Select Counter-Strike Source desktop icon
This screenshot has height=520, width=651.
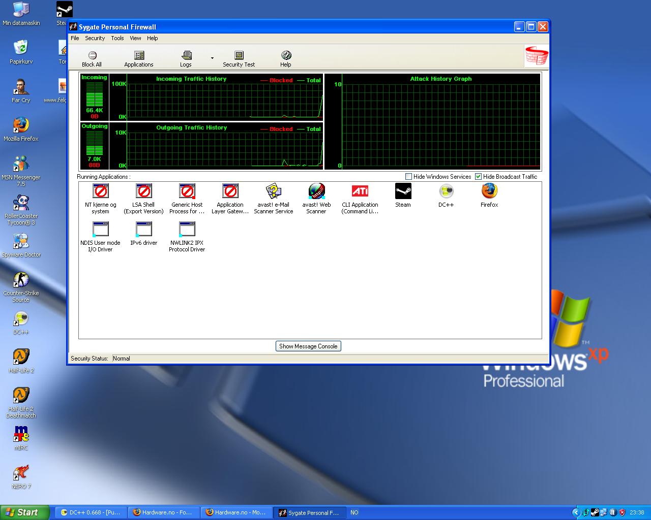pyautogui.click(x=21, y=287)
